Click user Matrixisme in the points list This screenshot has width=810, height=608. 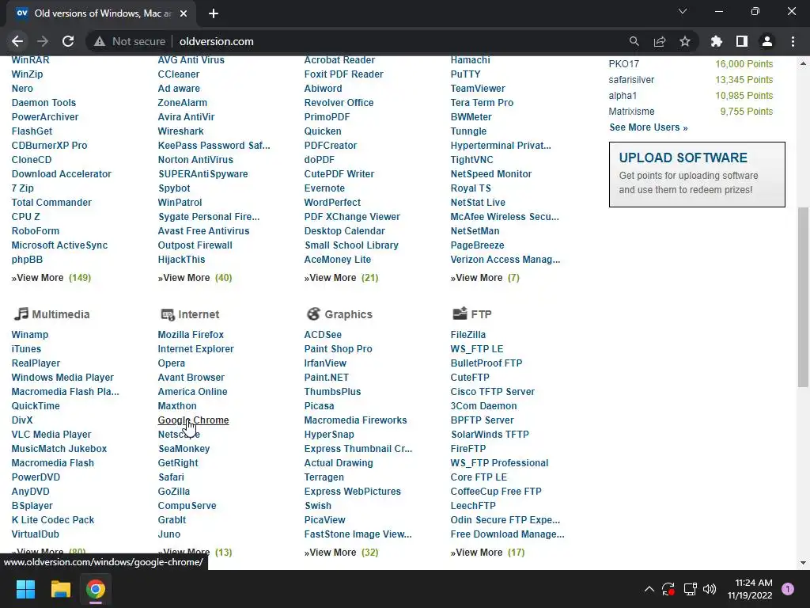click(x=631, y=111)
